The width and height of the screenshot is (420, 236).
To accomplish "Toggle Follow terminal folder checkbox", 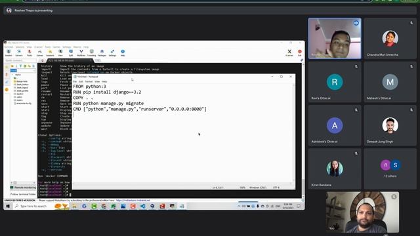I will pos(23,194).
